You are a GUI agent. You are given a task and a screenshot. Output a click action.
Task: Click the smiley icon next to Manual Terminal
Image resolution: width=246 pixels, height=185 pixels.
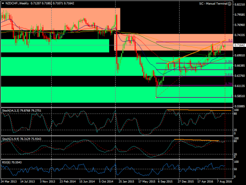[230, 3]
